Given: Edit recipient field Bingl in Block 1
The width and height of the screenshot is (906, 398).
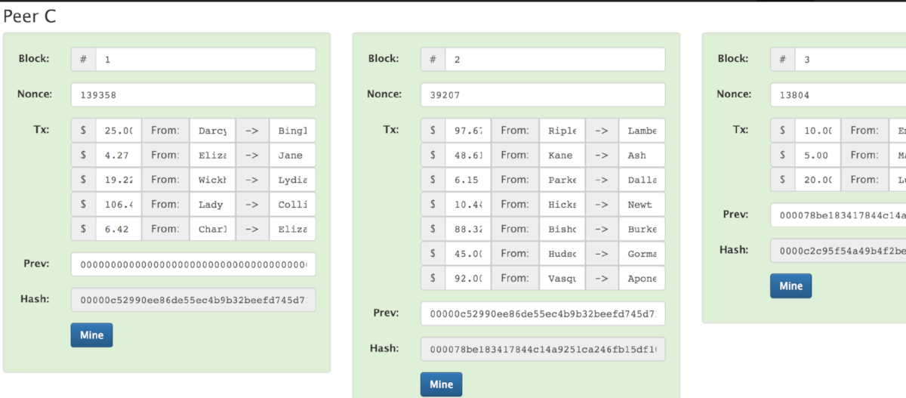Looking at the screenshot, I should tap(292, 131).
